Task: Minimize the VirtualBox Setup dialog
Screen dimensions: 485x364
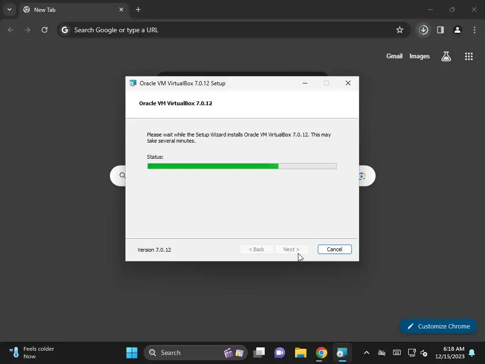Action: pyautogui.click(x=305, y=83)
